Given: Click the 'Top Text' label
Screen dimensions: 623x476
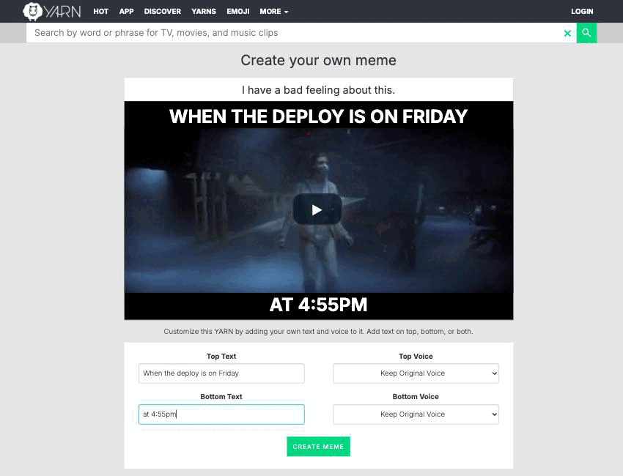Looking at the screenshot, I should click(221, 357).
